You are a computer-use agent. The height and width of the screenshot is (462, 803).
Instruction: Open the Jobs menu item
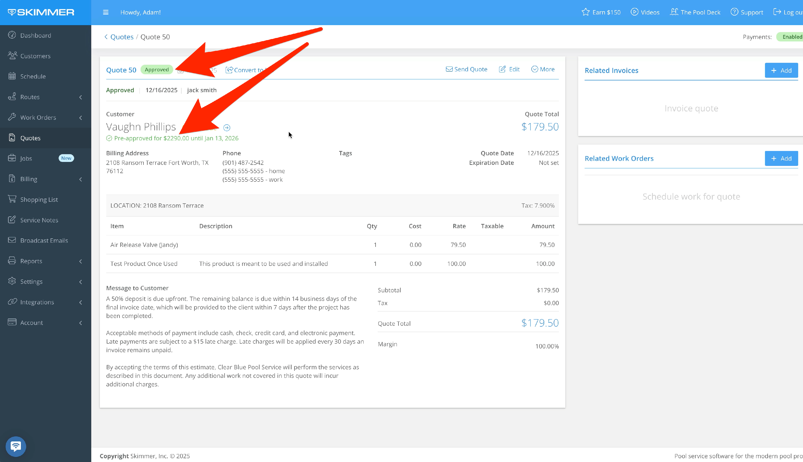tap(26, 158)
